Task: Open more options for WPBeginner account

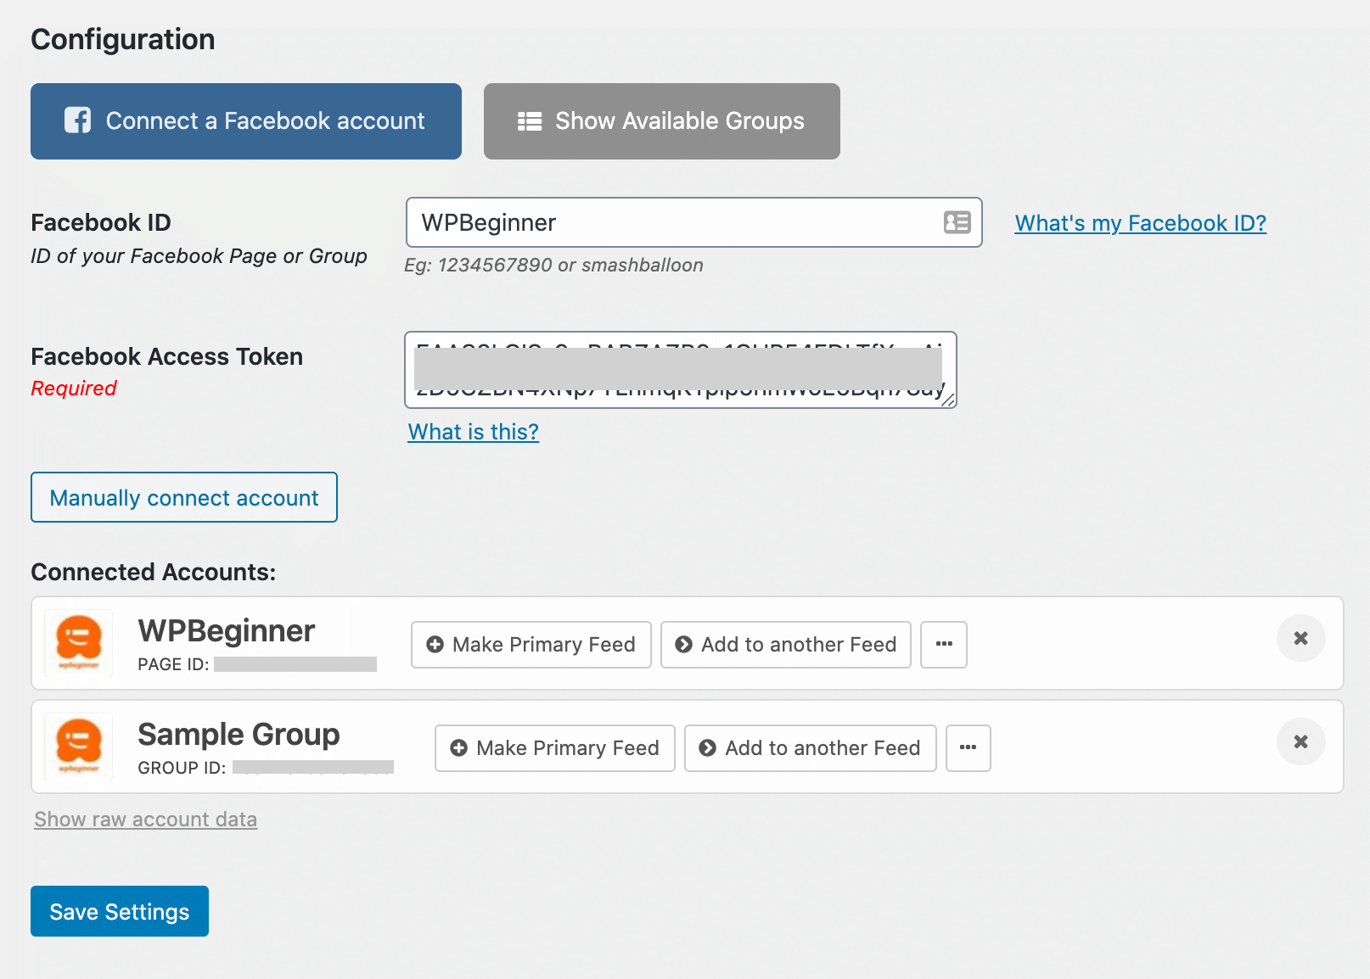Action: coord(944,645)
